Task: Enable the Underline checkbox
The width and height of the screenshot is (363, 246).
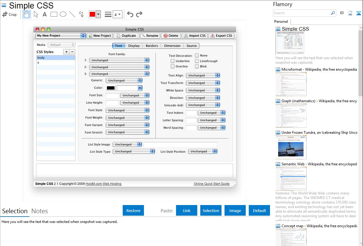Action: (172, 61)
